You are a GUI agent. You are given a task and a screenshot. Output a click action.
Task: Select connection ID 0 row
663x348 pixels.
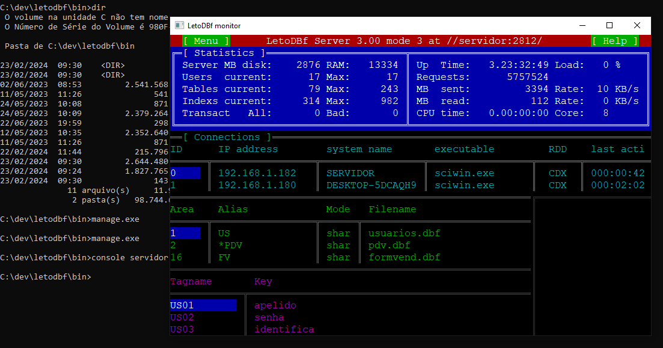[185, 173]
